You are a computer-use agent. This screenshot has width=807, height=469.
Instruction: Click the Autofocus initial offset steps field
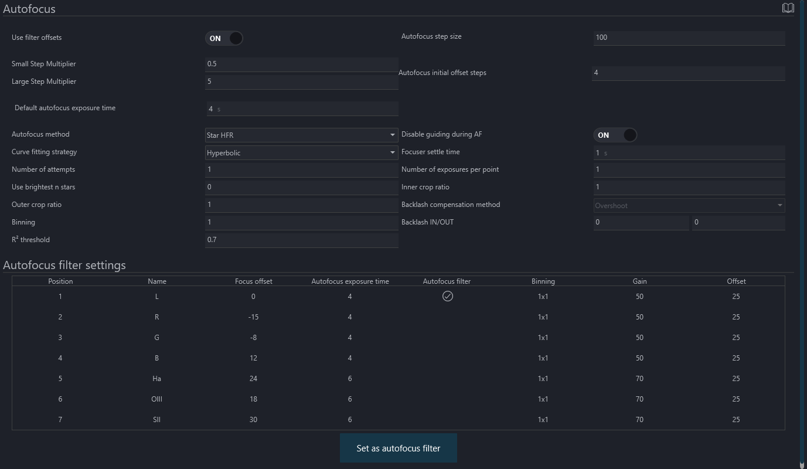coord(689,73)
